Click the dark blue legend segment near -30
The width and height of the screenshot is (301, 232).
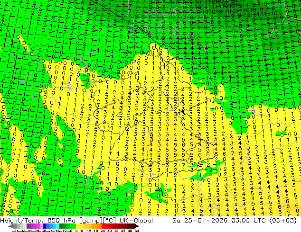click(x=45, y=226)
